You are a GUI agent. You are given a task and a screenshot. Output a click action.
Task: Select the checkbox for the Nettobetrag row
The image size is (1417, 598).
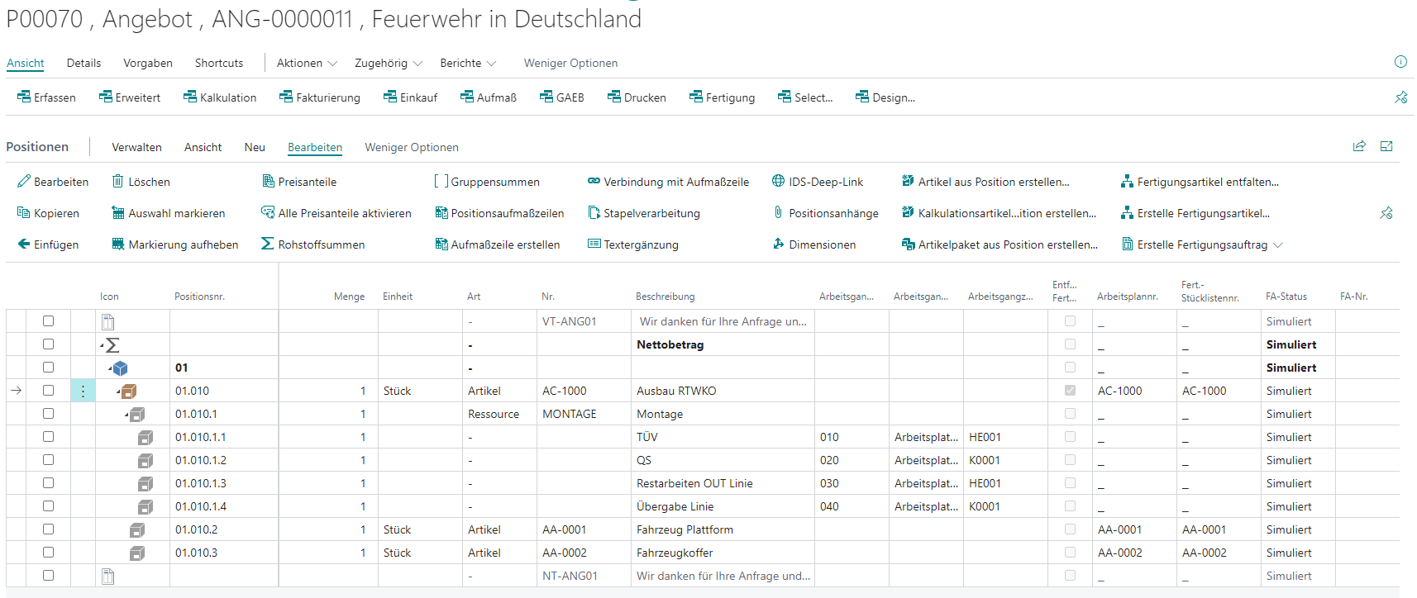(x=48, y=344)
